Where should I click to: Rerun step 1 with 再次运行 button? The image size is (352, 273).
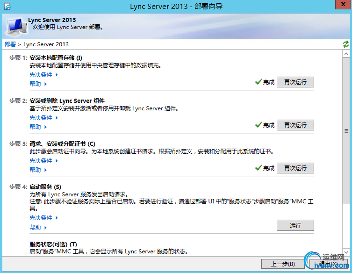pyautogui.click(x=295, y=82)
